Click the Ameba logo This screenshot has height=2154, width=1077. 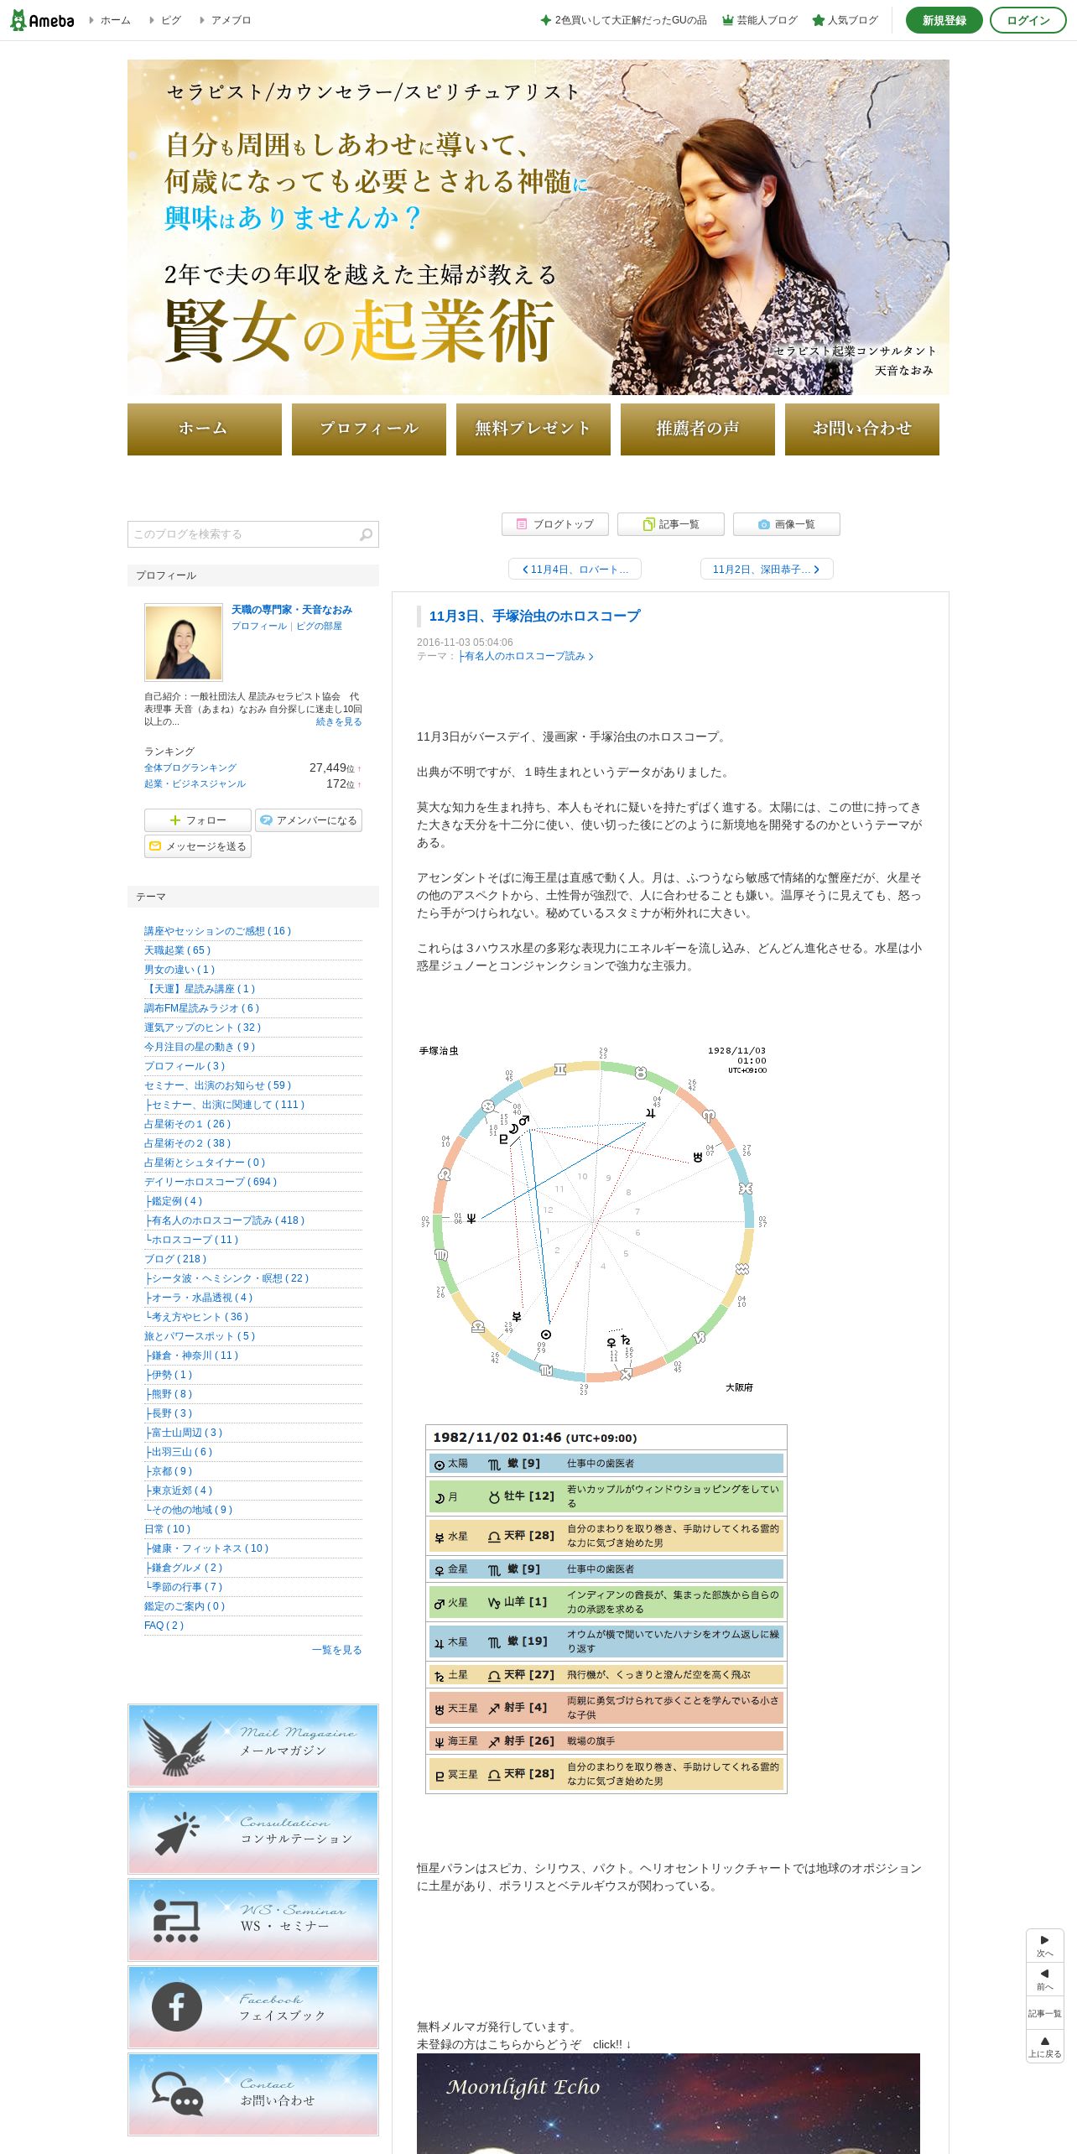click(42, 20)
